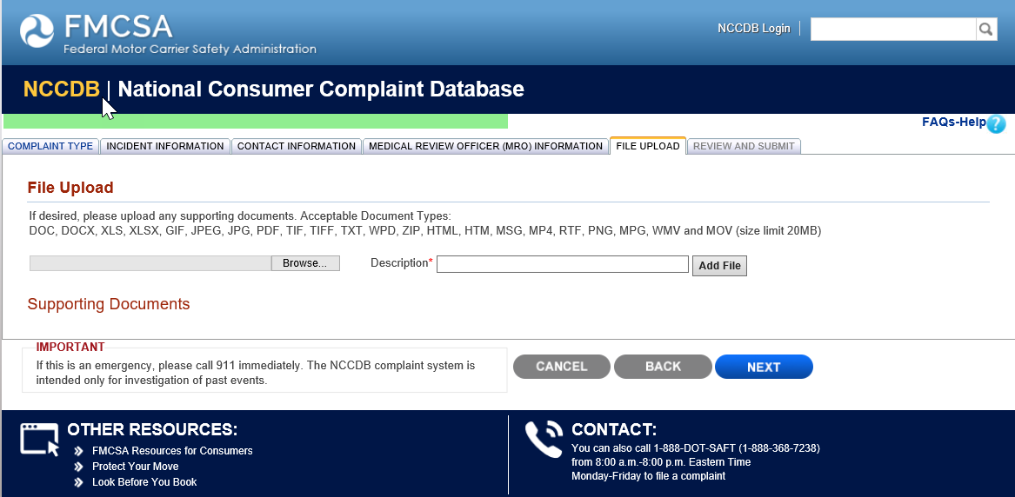The width and height of the screenshot is (1015, 497).
Task: Click chevron beside Look Before You Book
Action: click(78, 482)
